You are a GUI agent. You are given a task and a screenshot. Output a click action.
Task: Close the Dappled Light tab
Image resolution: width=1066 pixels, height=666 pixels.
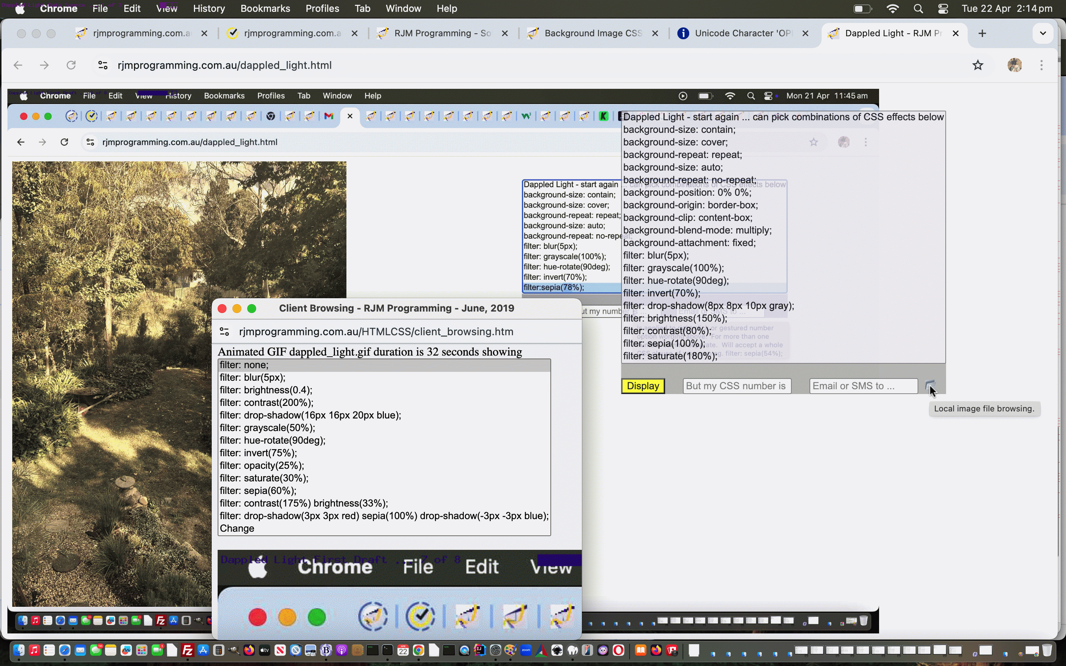pos(955,33)
